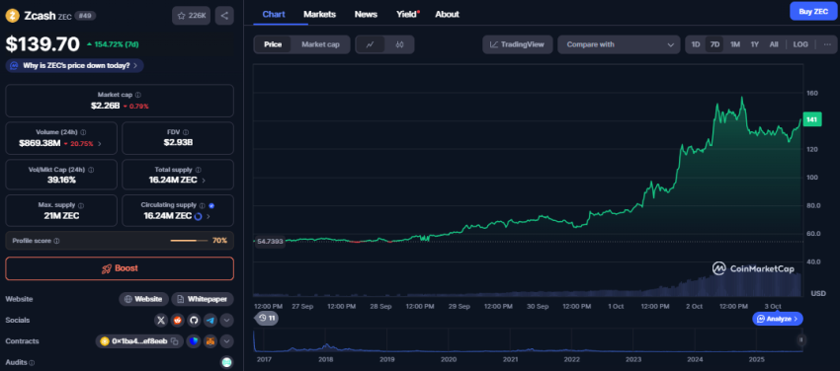The height and width of the screenshot is (371, 840).
Task: Click the current price label 141
Action: point(811,119)
